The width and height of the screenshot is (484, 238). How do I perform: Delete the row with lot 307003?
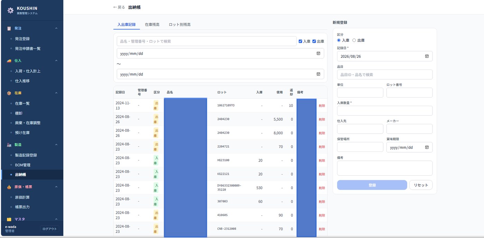322,201
